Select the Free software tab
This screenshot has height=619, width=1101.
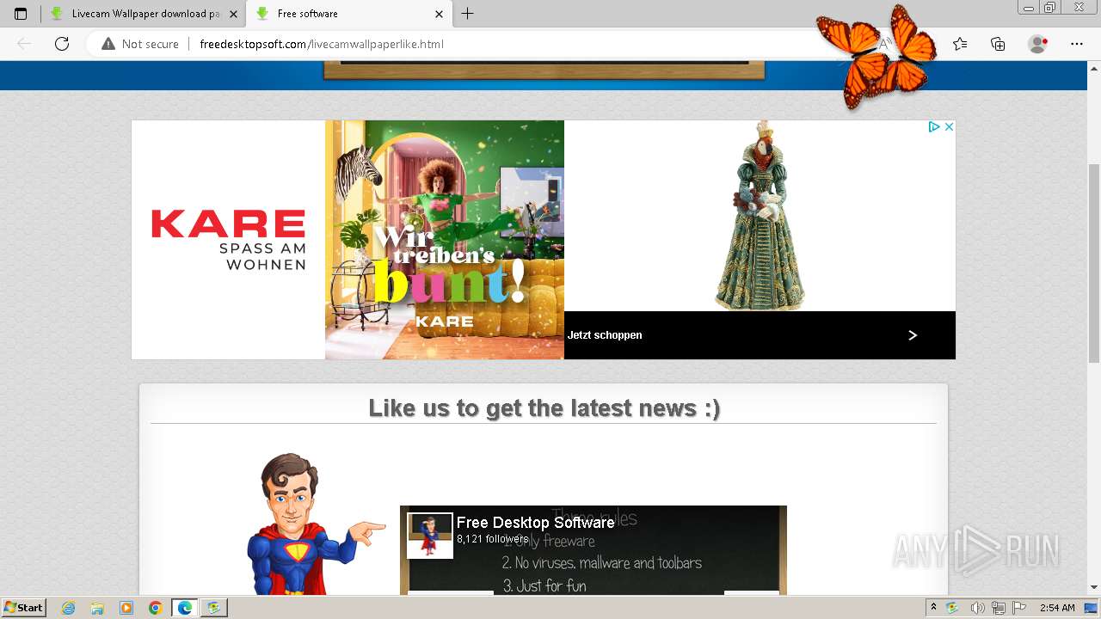[348, 14]
